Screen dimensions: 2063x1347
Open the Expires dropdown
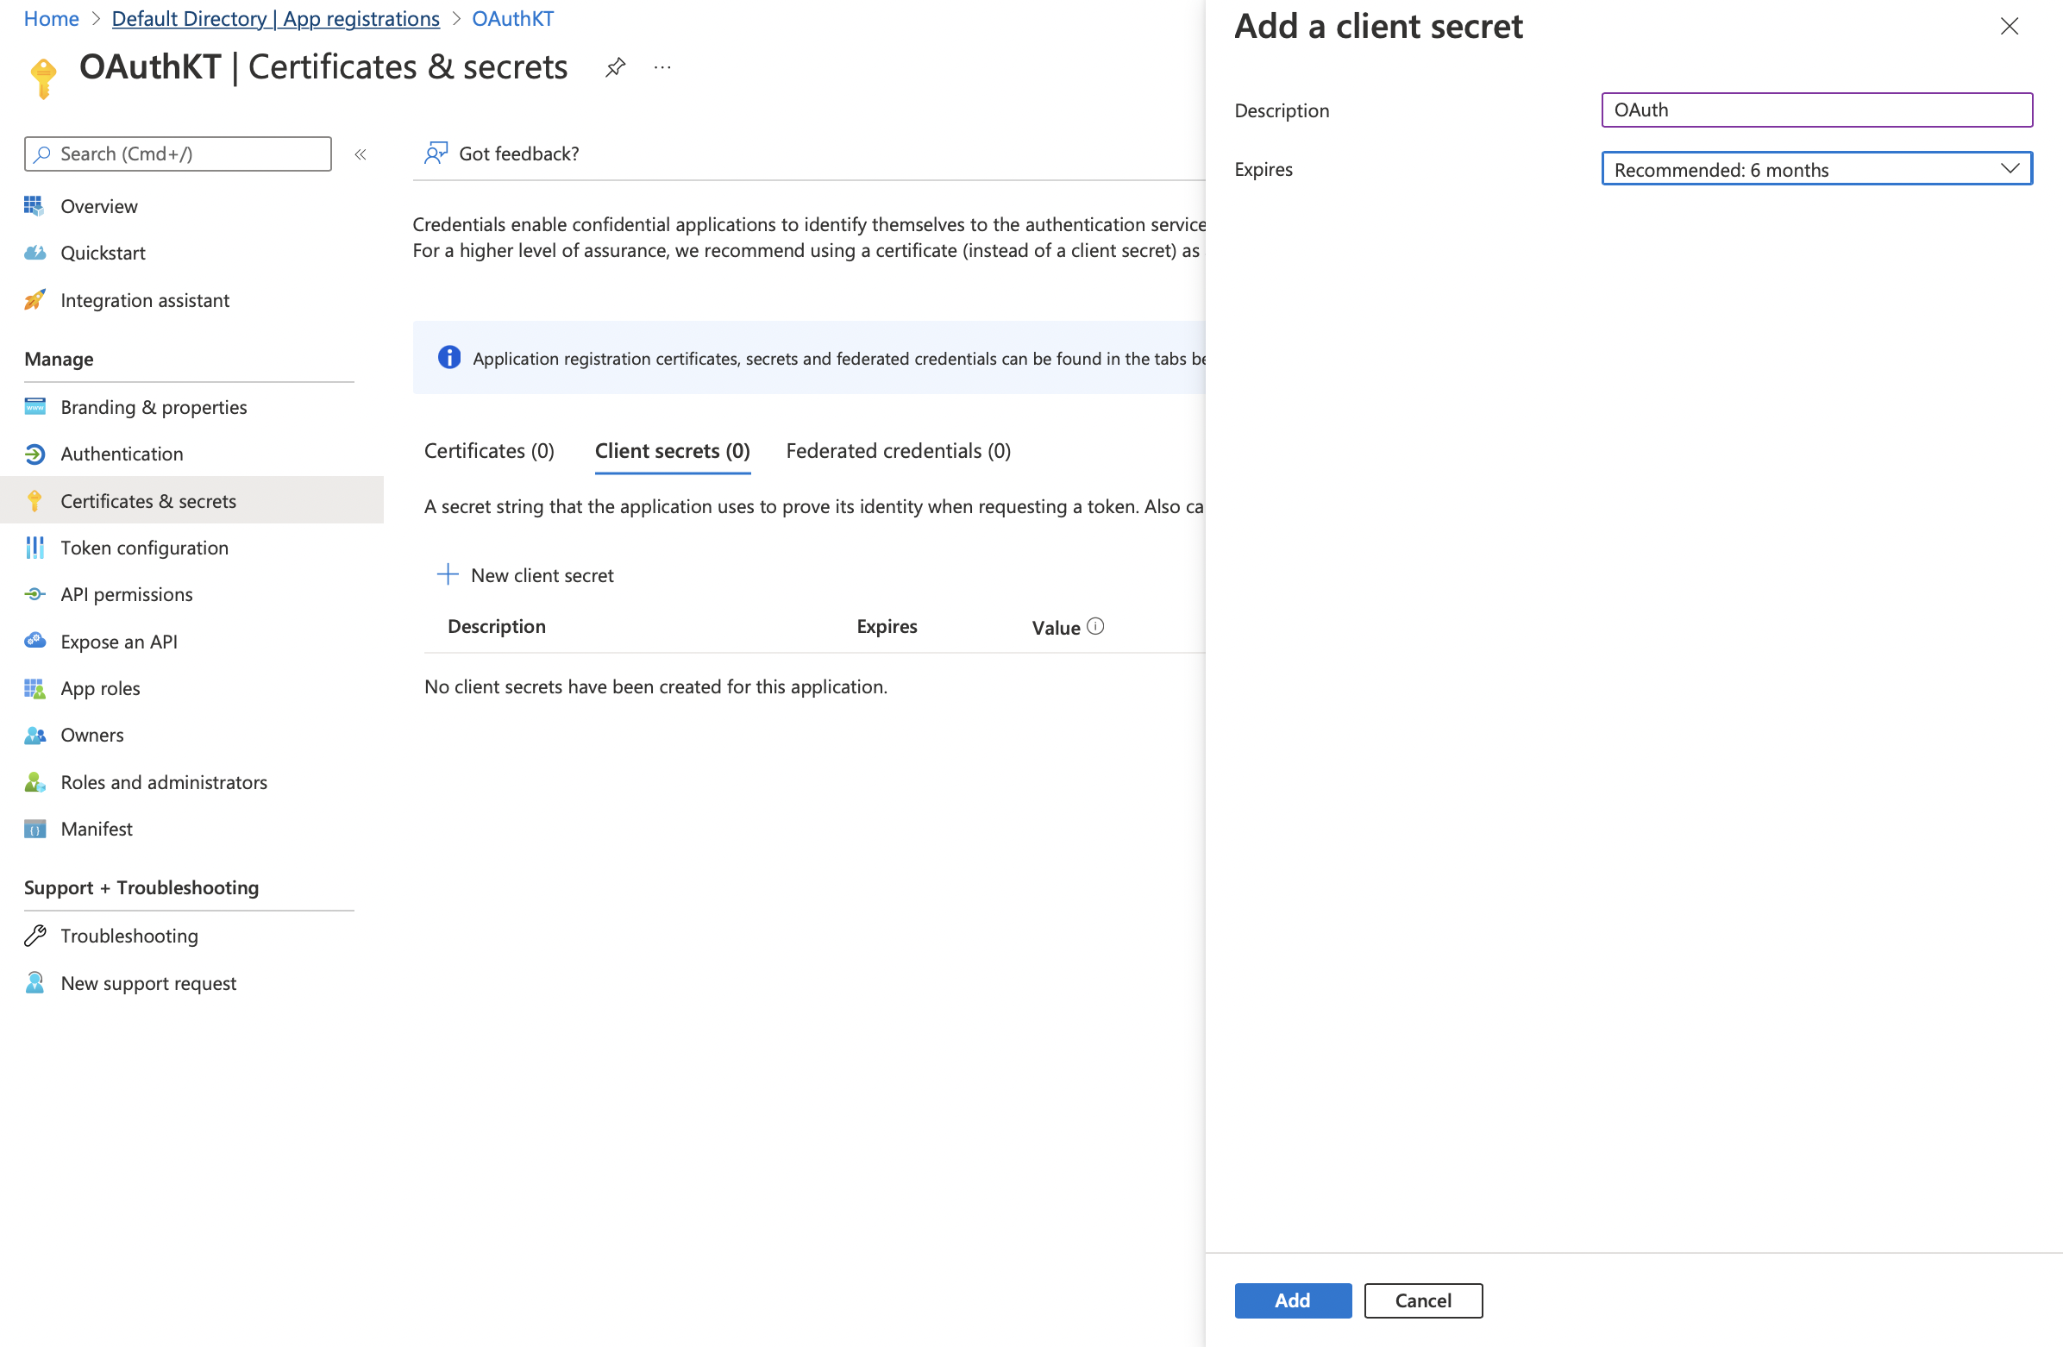tap(1816, 169)
